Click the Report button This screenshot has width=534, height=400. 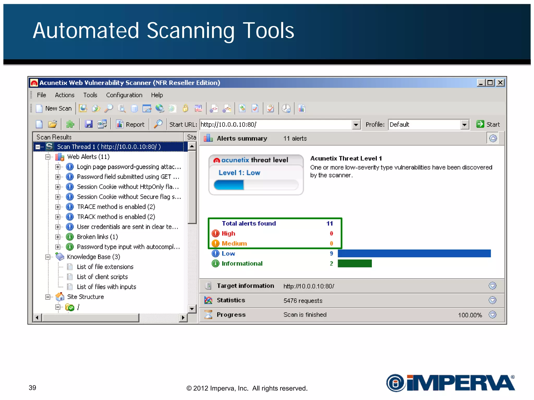pos(130,124)
